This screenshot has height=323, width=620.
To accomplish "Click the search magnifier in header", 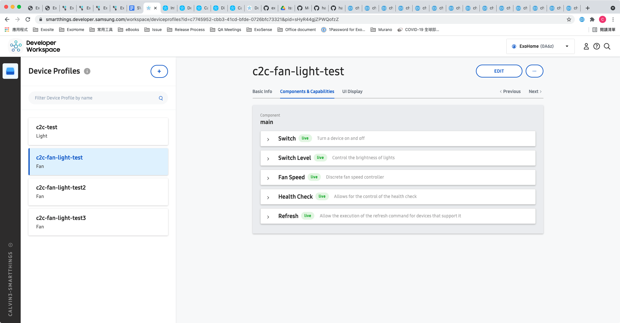I will 607,47.
